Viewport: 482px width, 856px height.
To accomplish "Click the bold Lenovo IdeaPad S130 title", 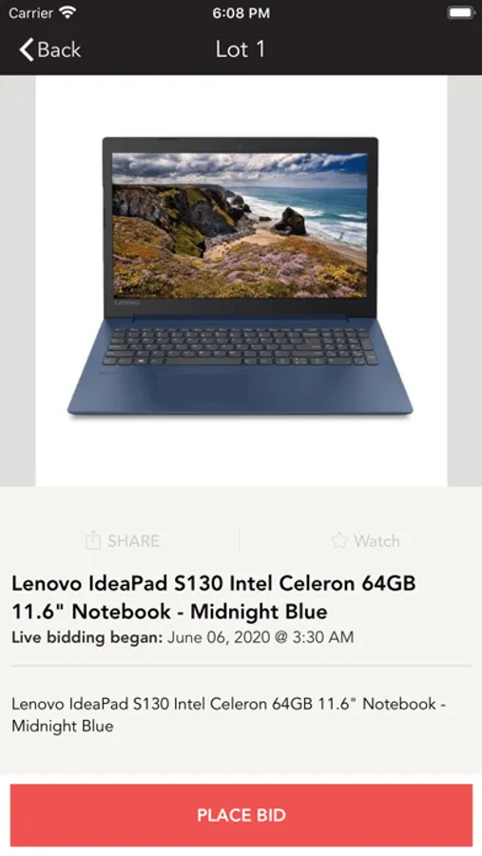I will 214,597.
